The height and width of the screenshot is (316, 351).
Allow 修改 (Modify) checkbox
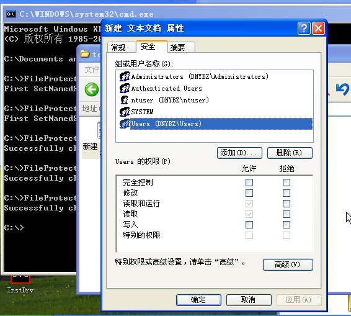click(x=249, y=193)
